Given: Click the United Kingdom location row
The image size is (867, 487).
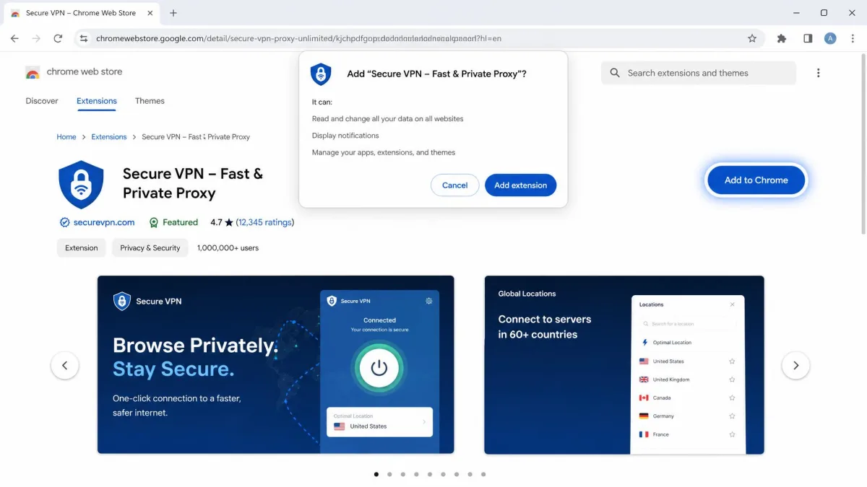Looking at the screenshot, I should [687, 379].
